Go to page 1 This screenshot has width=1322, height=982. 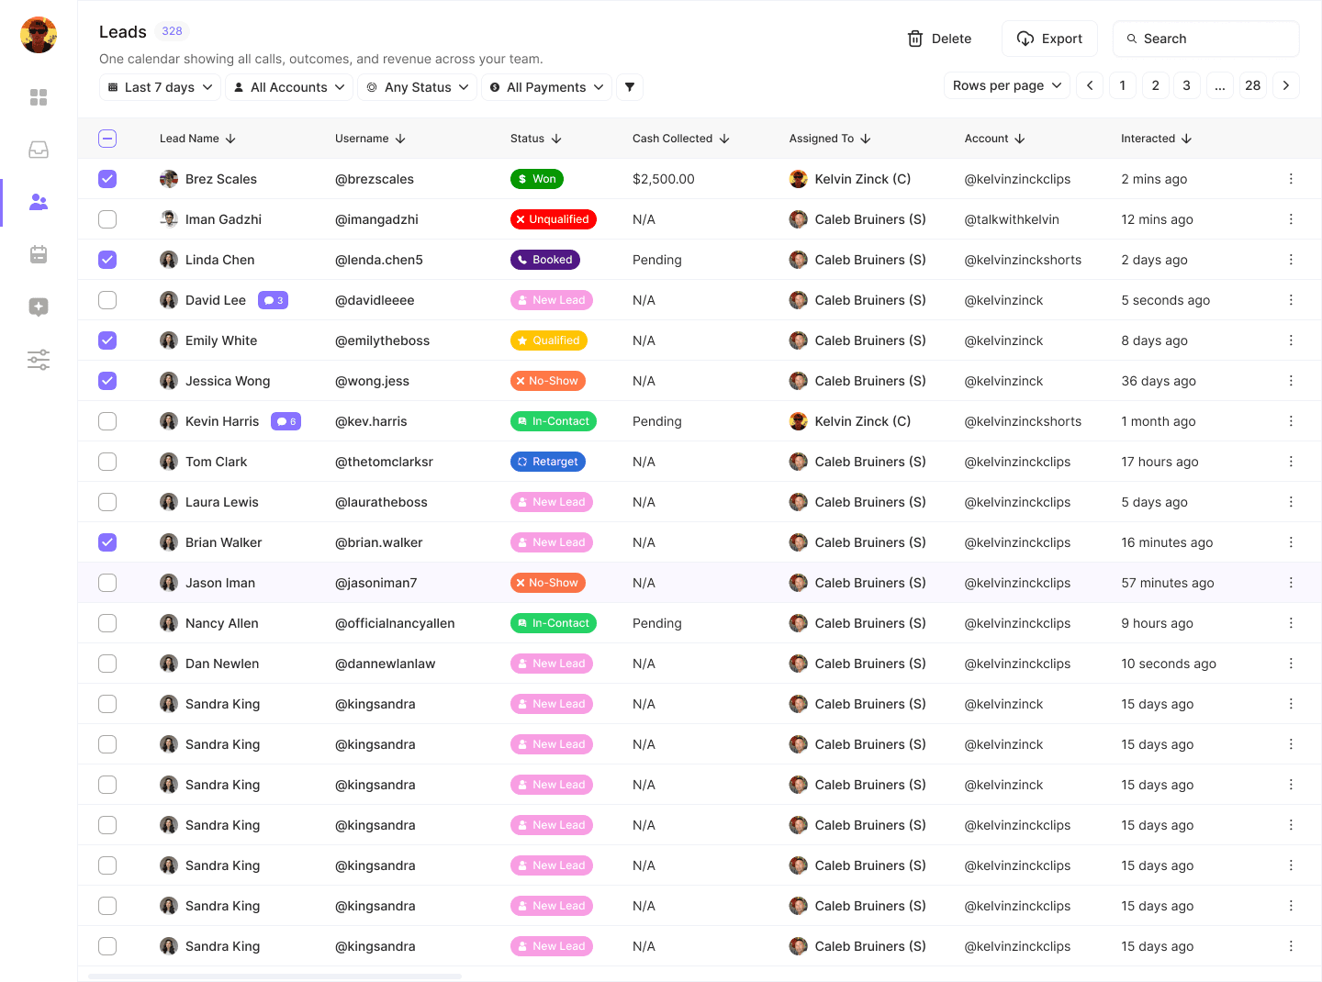click(x=1123, y=85)
